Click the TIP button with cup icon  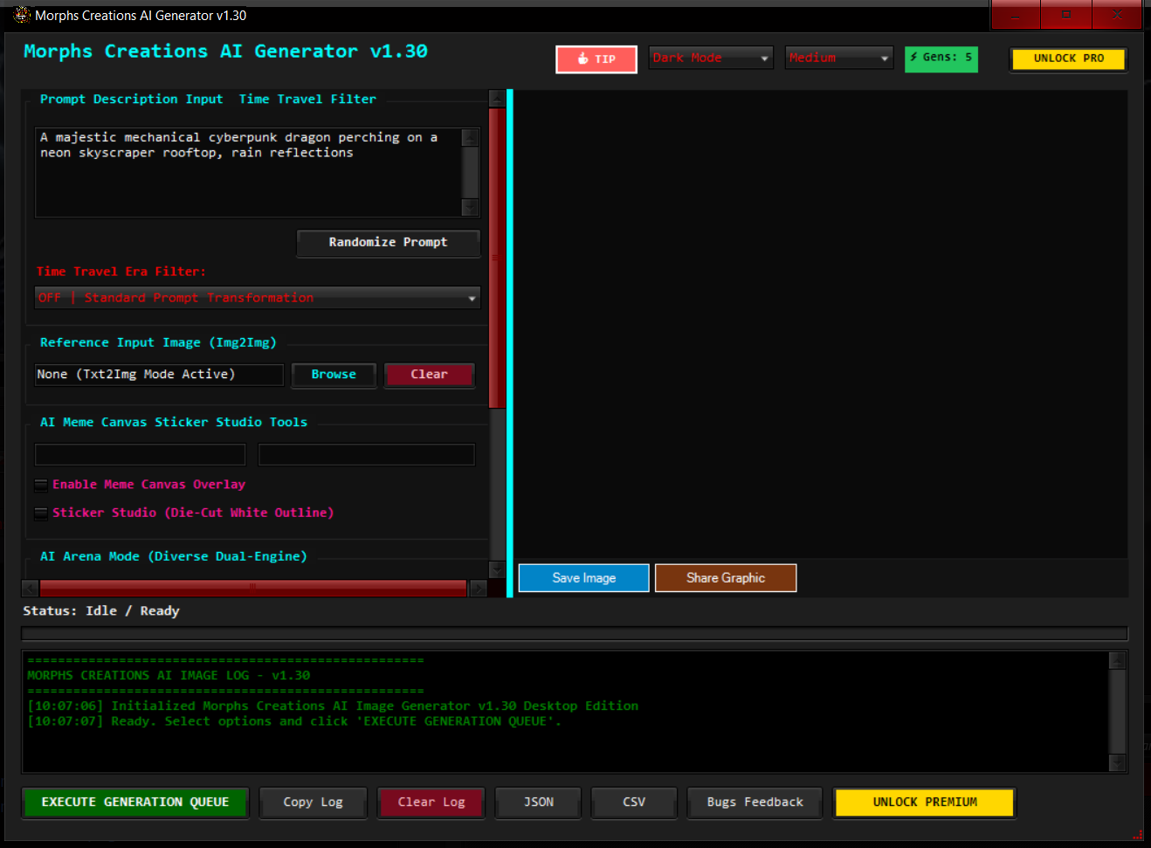[x=596, y=59]
